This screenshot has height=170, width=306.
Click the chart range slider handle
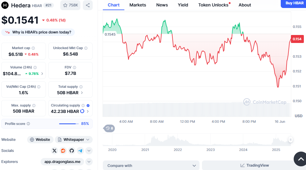click(290, 140)
